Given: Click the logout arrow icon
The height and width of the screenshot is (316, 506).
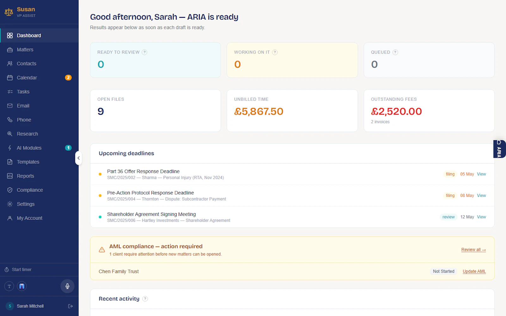Looking at the screenshot, I should click(x=71, y=306).
